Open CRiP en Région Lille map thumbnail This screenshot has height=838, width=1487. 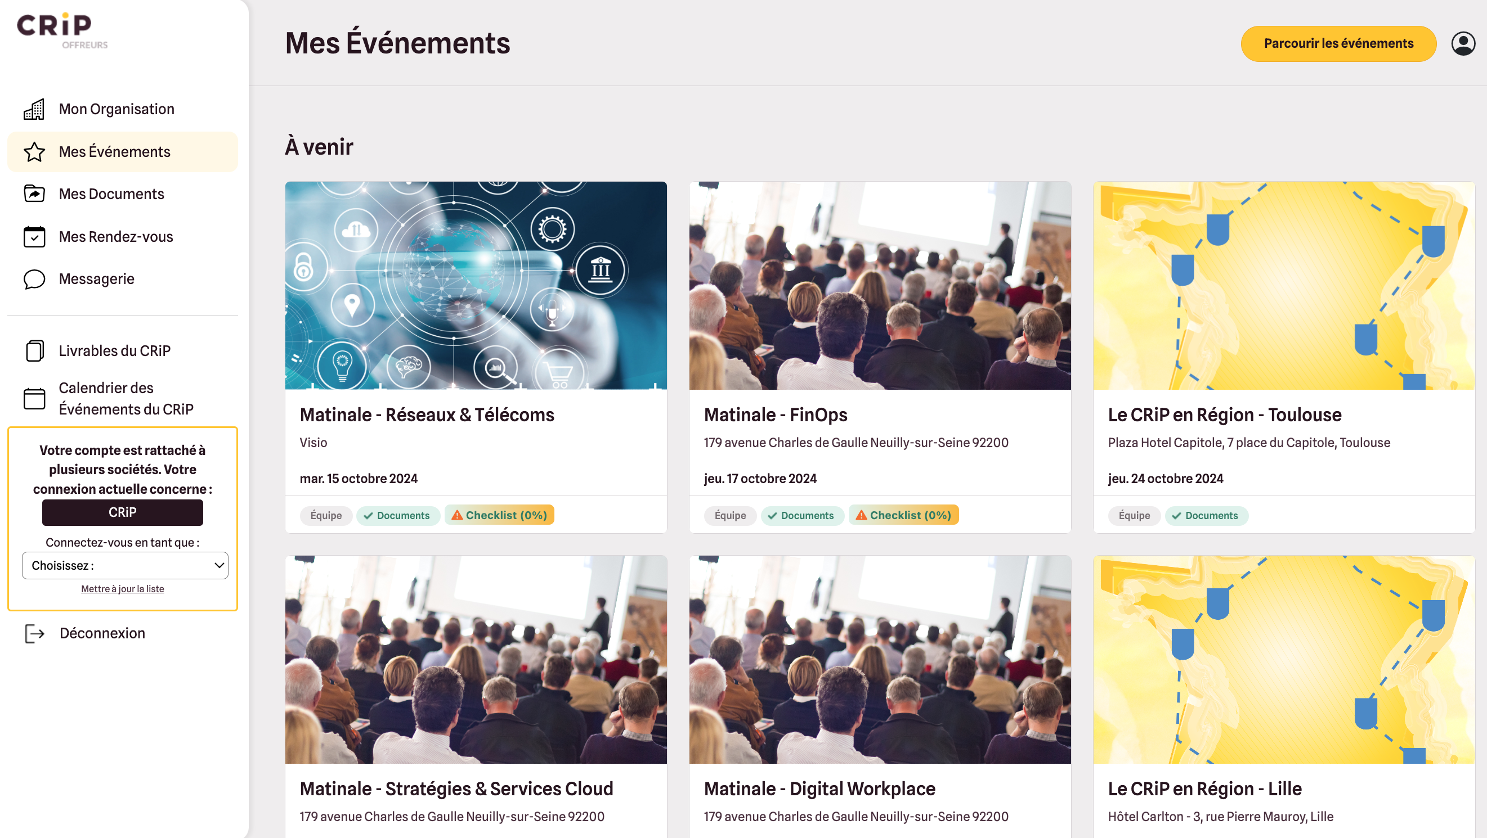tap(1284, 660)
